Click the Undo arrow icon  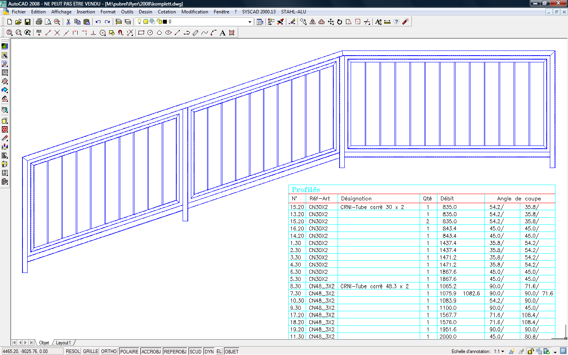tap(98, 22)
